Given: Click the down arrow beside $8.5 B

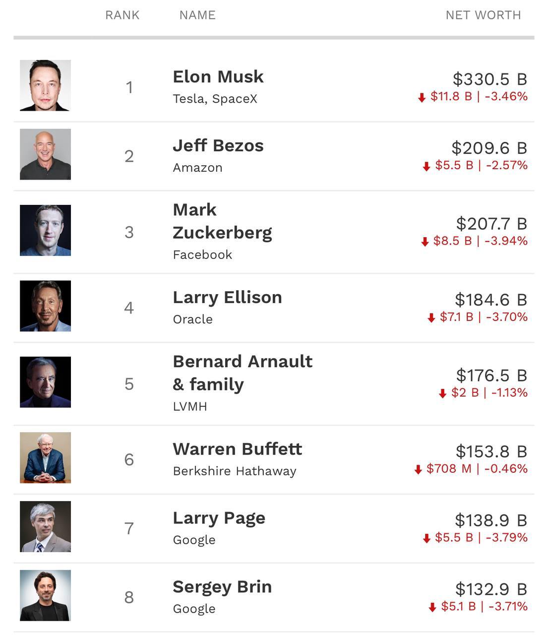Looking at the screenshot, I should pos(425,242).
